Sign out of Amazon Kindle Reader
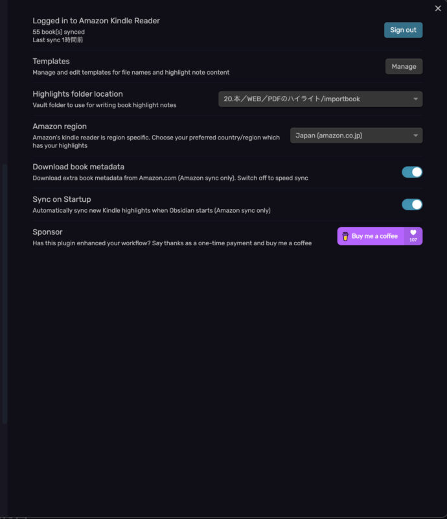 pyautogui.click(x=403, y=30)
